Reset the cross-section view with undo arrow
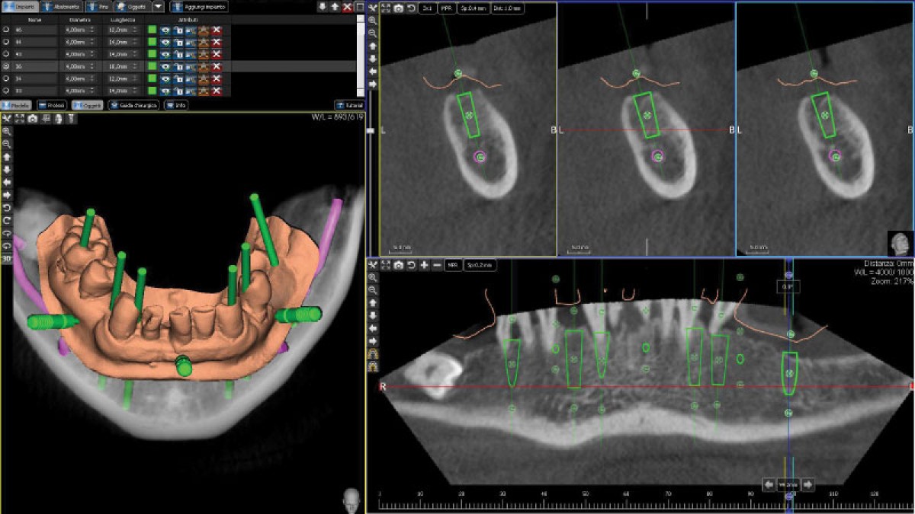Image resolution: width=915 pixels, height=514 pixels. [411, 8]
